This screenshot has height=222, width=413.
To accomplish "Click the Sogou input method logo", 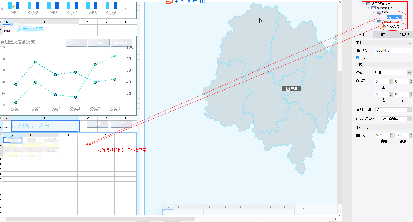I will (169, 2).
